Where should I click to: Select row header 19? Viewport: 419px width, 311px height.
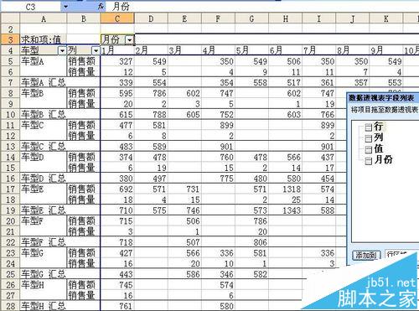10,210
